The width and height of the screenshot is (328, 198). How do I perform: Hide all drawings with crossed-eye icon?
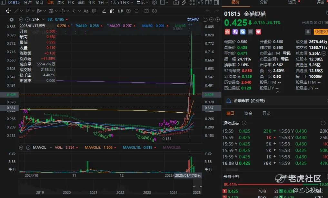128,11
